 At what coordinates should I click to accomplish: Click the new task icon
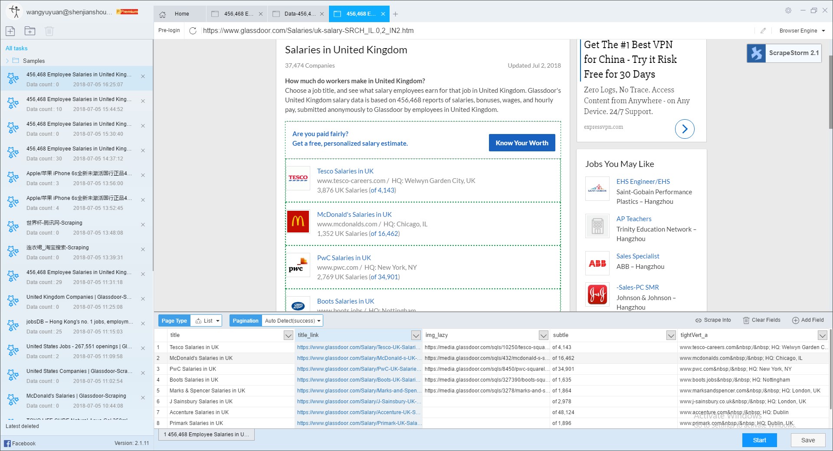pos(10,31)
